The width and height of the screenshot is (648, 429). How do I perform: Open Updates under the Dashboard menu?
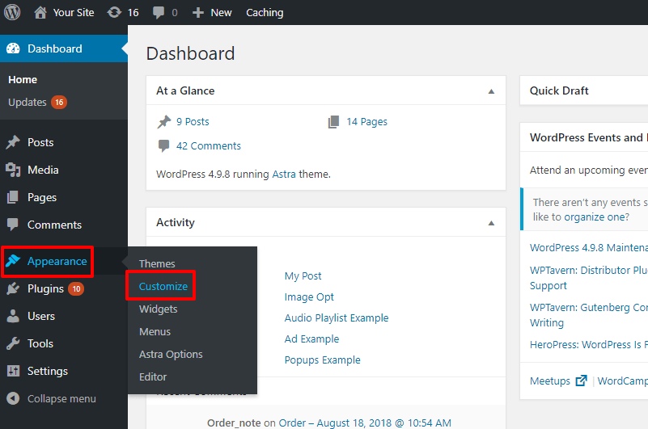pos(28,103)
